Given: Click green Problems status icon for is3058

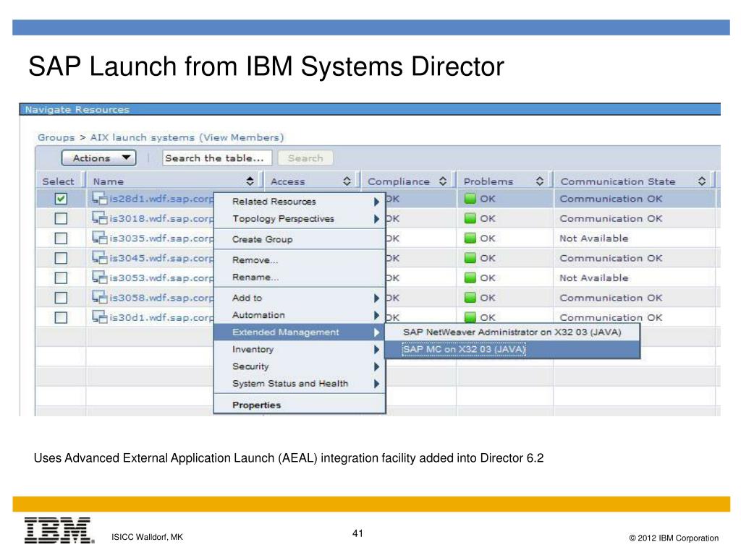Looking at the screenshot, I should 470,298.
